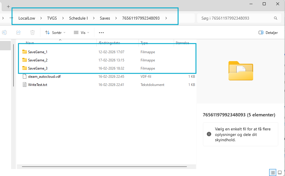Toggle the Detaljer pane on or off
Screen dimensions: 285x176
pyautogui.click(x=268, y=32)
